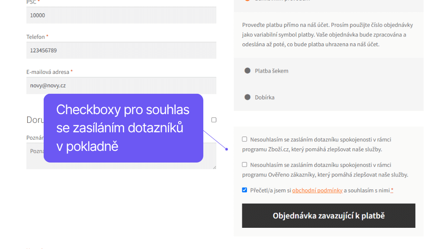
Task: Click the partially visible "Doru" section heading
Action: [x=35, y=120]
